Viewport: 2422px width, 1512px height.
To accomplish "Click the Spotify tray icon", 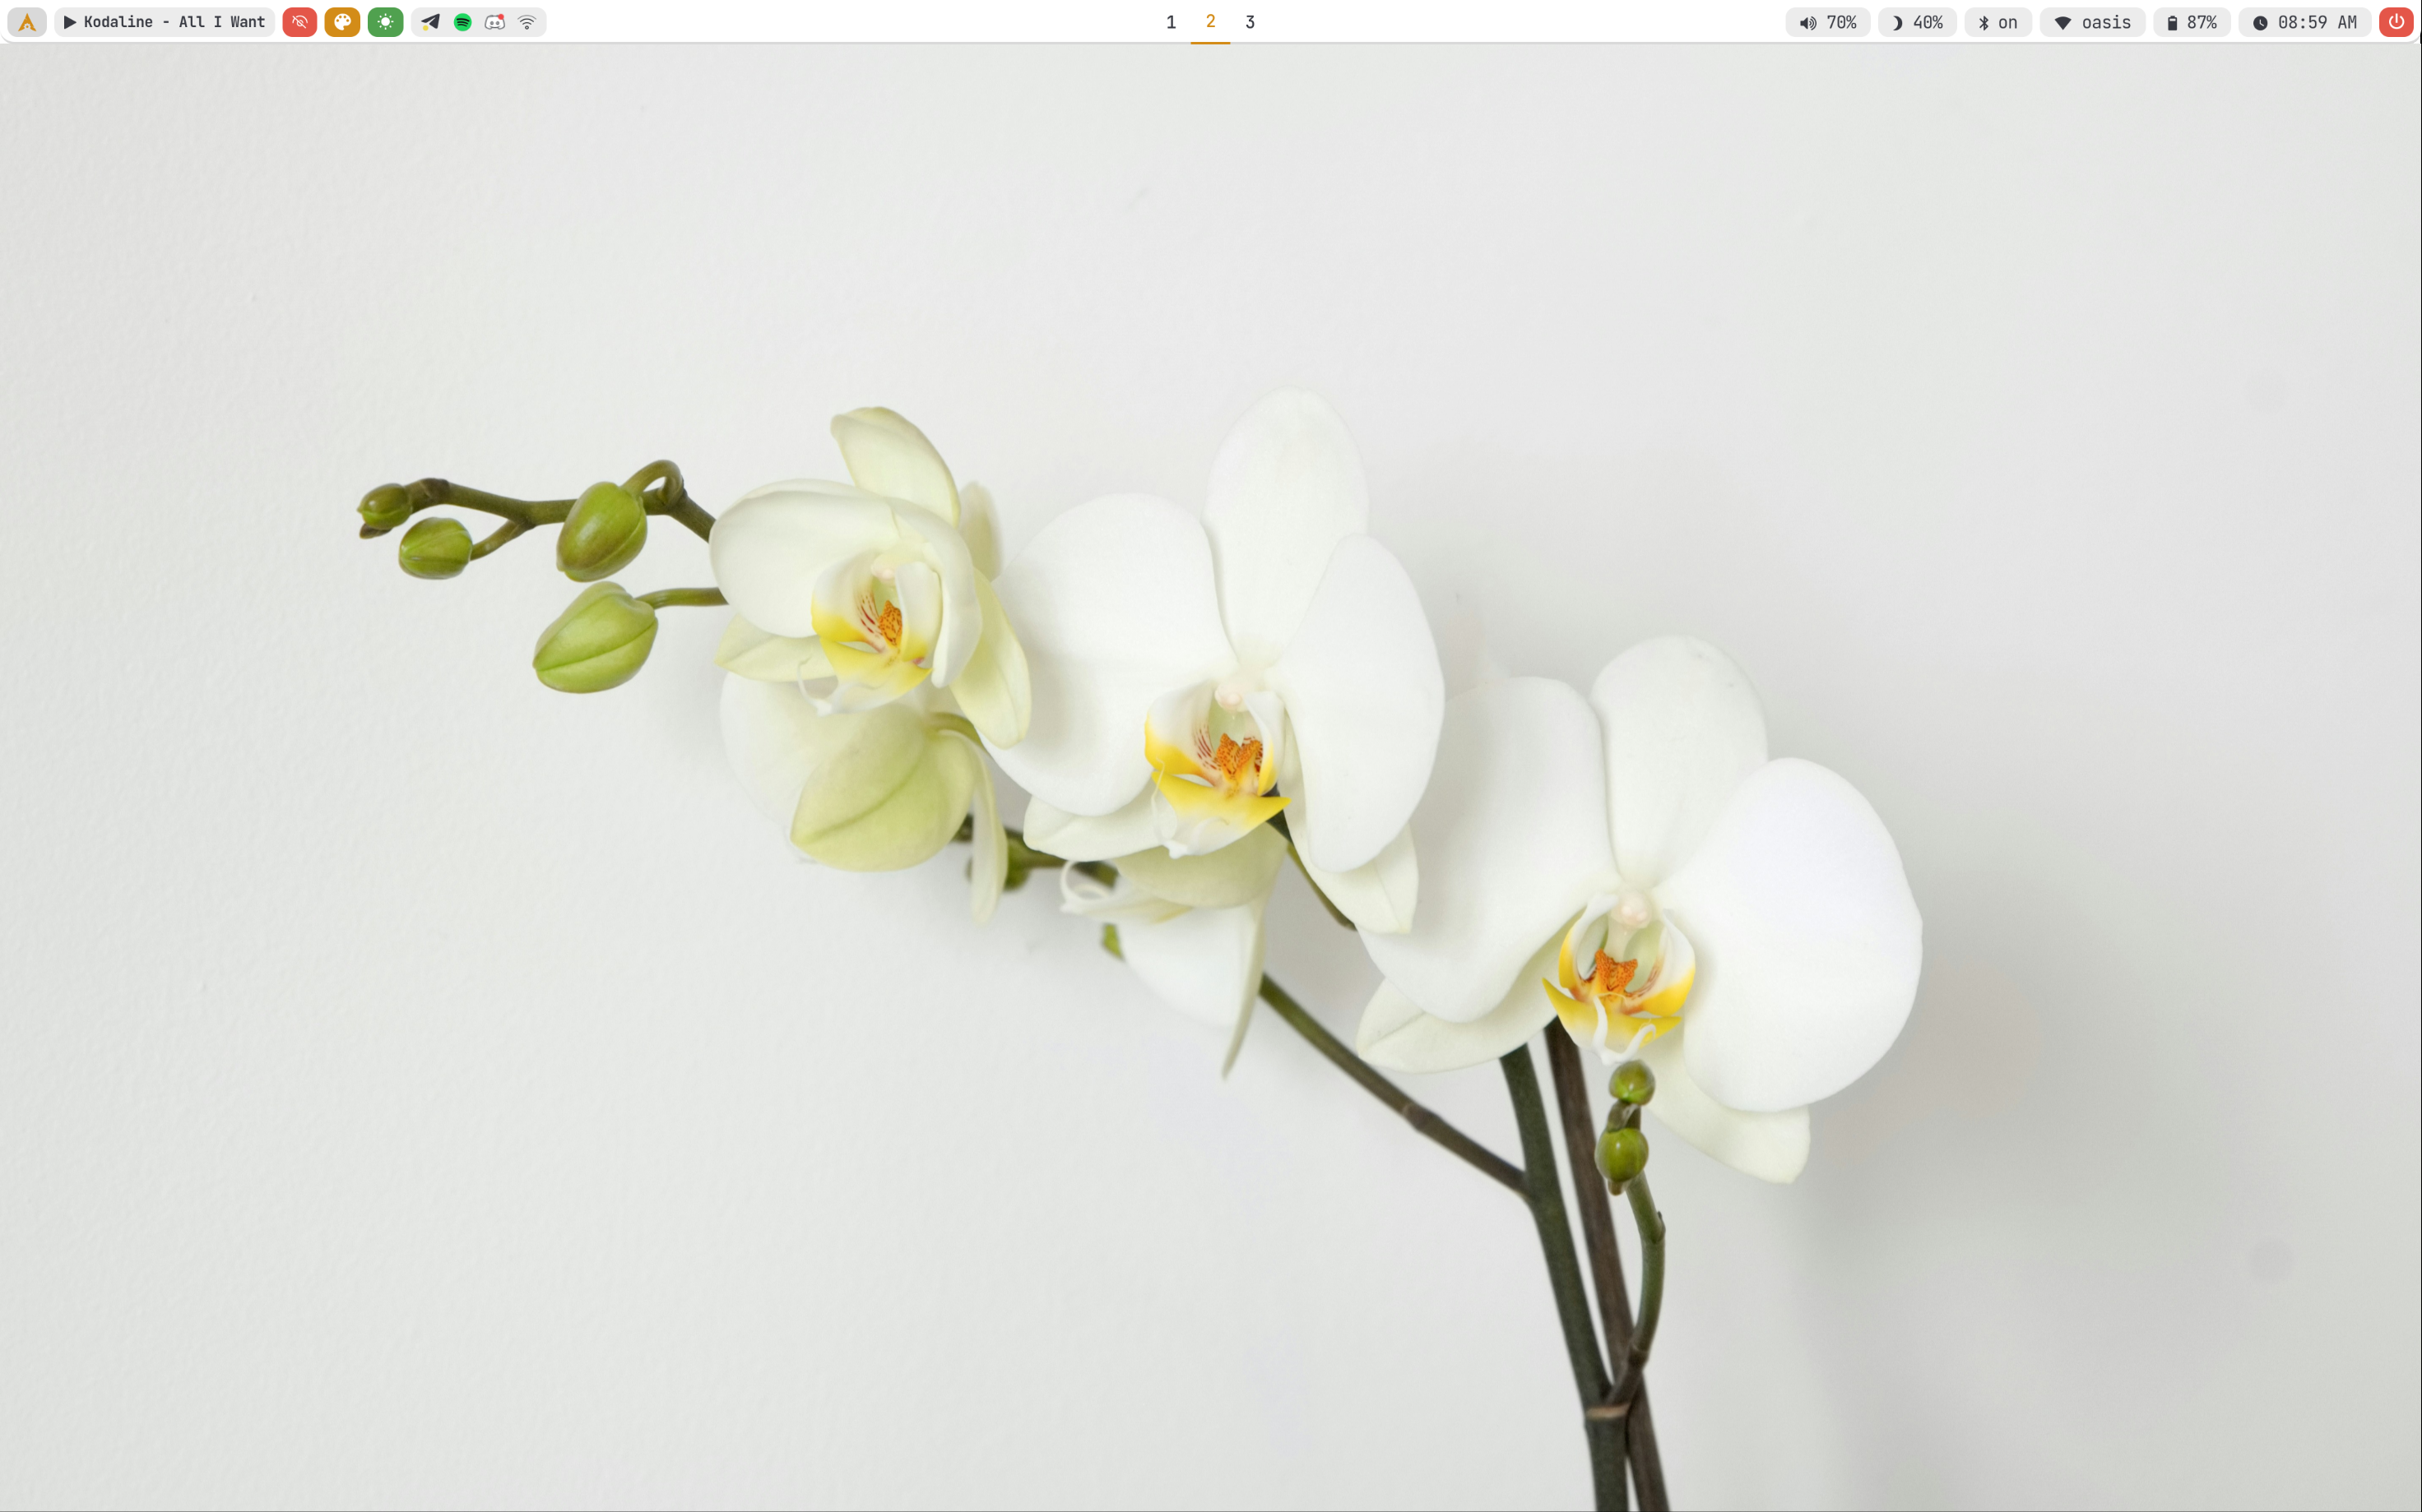I will tap(462, 22).
